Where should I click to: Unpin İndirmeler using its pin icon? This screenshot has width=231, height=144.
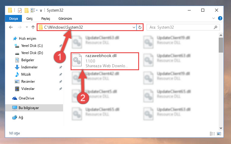(61, 67)
